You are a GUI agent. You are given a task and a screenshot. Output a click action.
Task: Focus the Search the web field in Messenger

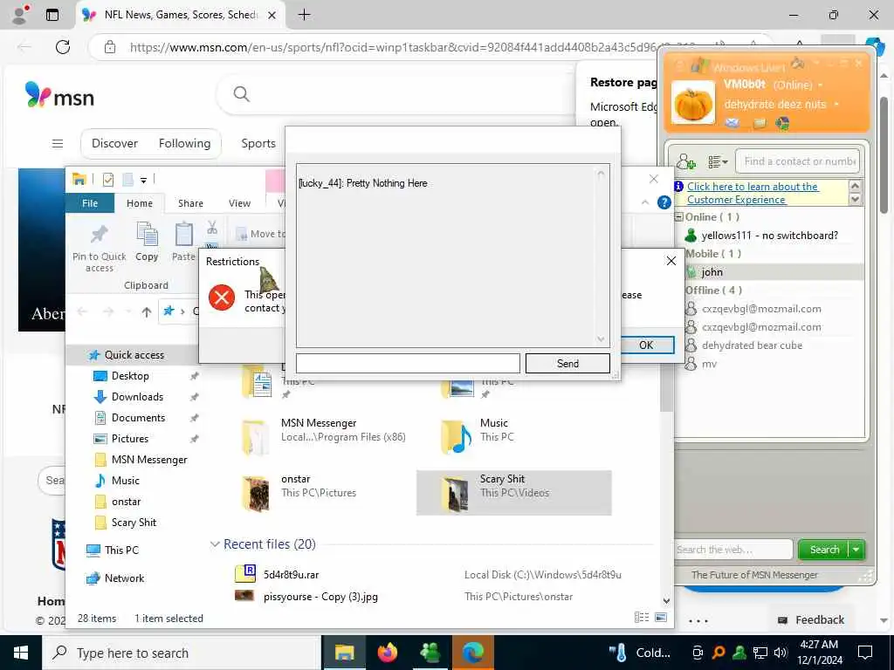tap(733, 550)
